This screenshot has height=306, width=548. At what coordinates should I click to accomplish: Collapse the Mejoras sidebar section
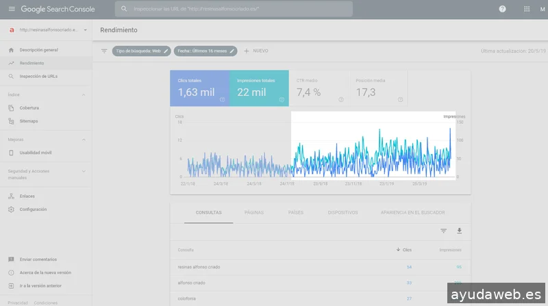pos(84,140)
